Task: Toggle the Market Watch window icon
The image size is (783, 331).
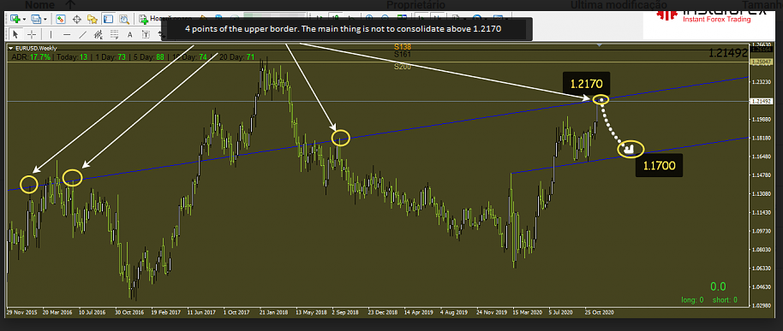Action: pos(61,19)
